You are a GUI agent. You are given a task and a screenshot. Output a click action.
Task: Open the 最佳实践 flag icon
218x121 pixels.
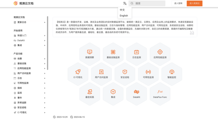coord(90,92)
